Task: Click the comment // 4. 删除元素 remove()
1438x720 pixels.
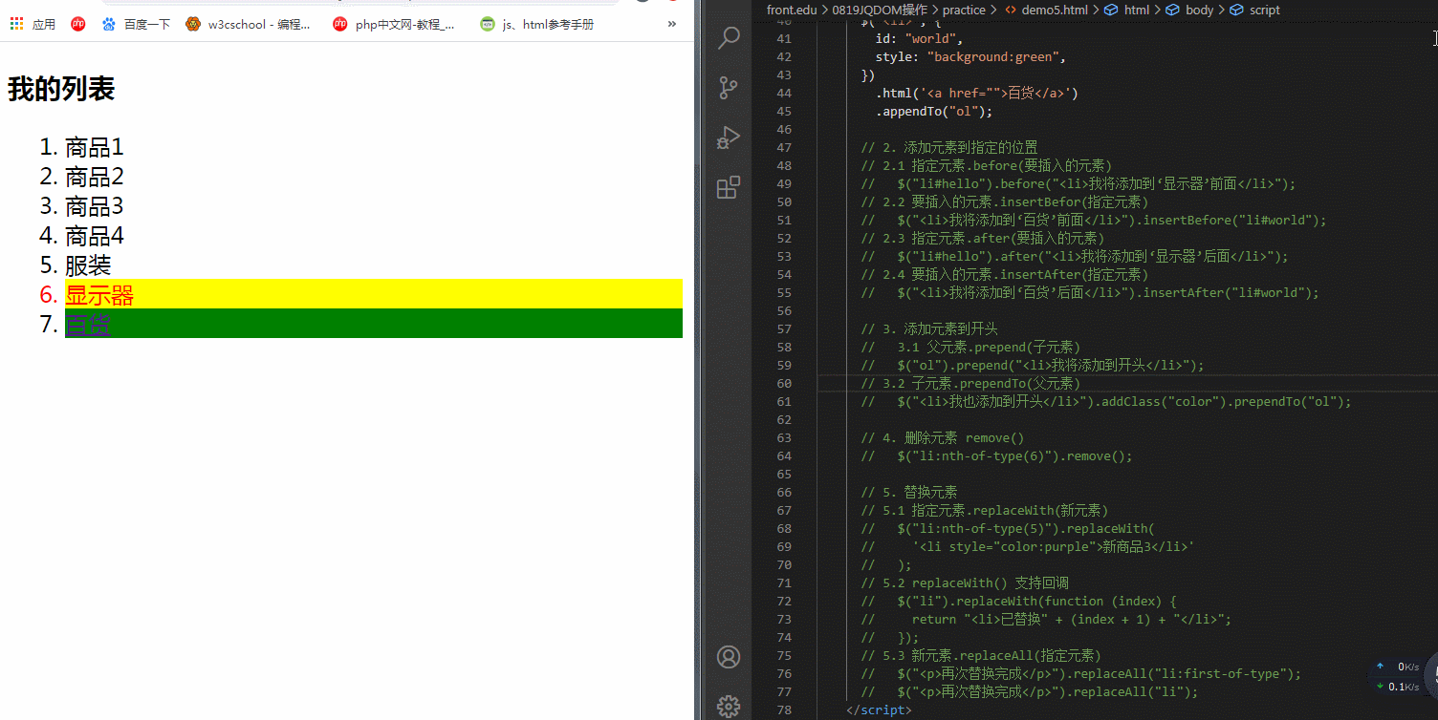Action: coord(942,438)
